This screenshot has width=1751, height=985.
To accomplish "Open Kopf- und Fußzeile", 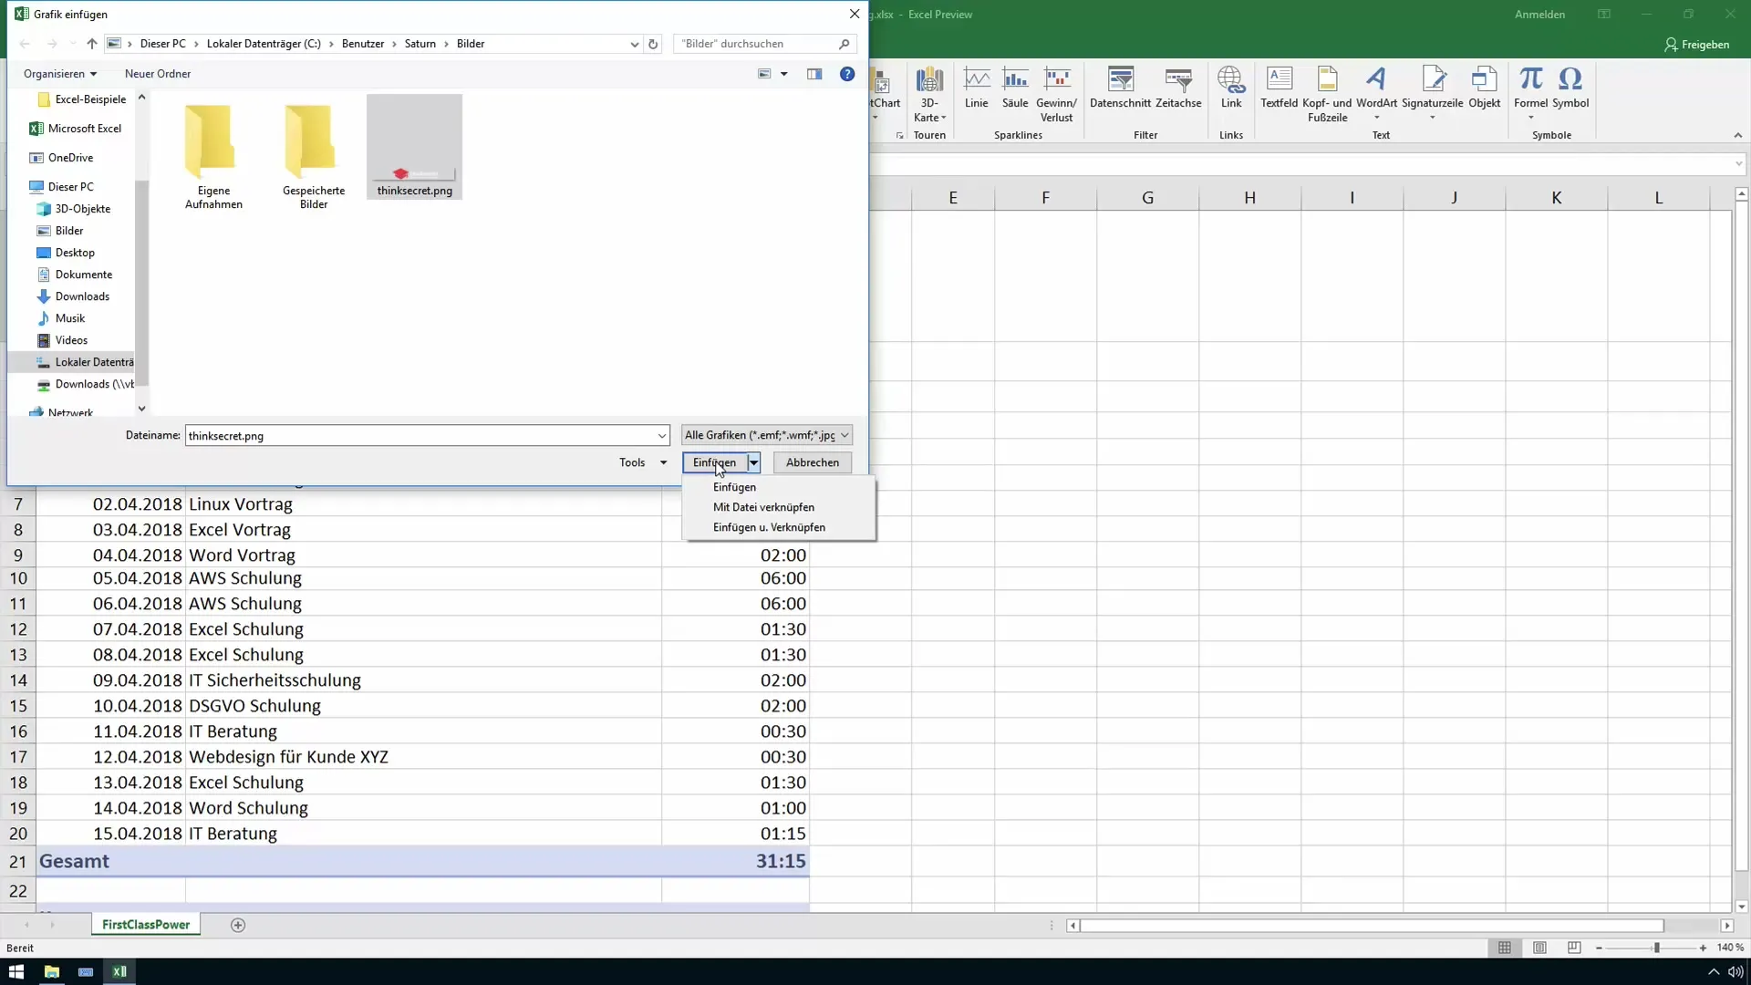I will tap(1327, 94).
